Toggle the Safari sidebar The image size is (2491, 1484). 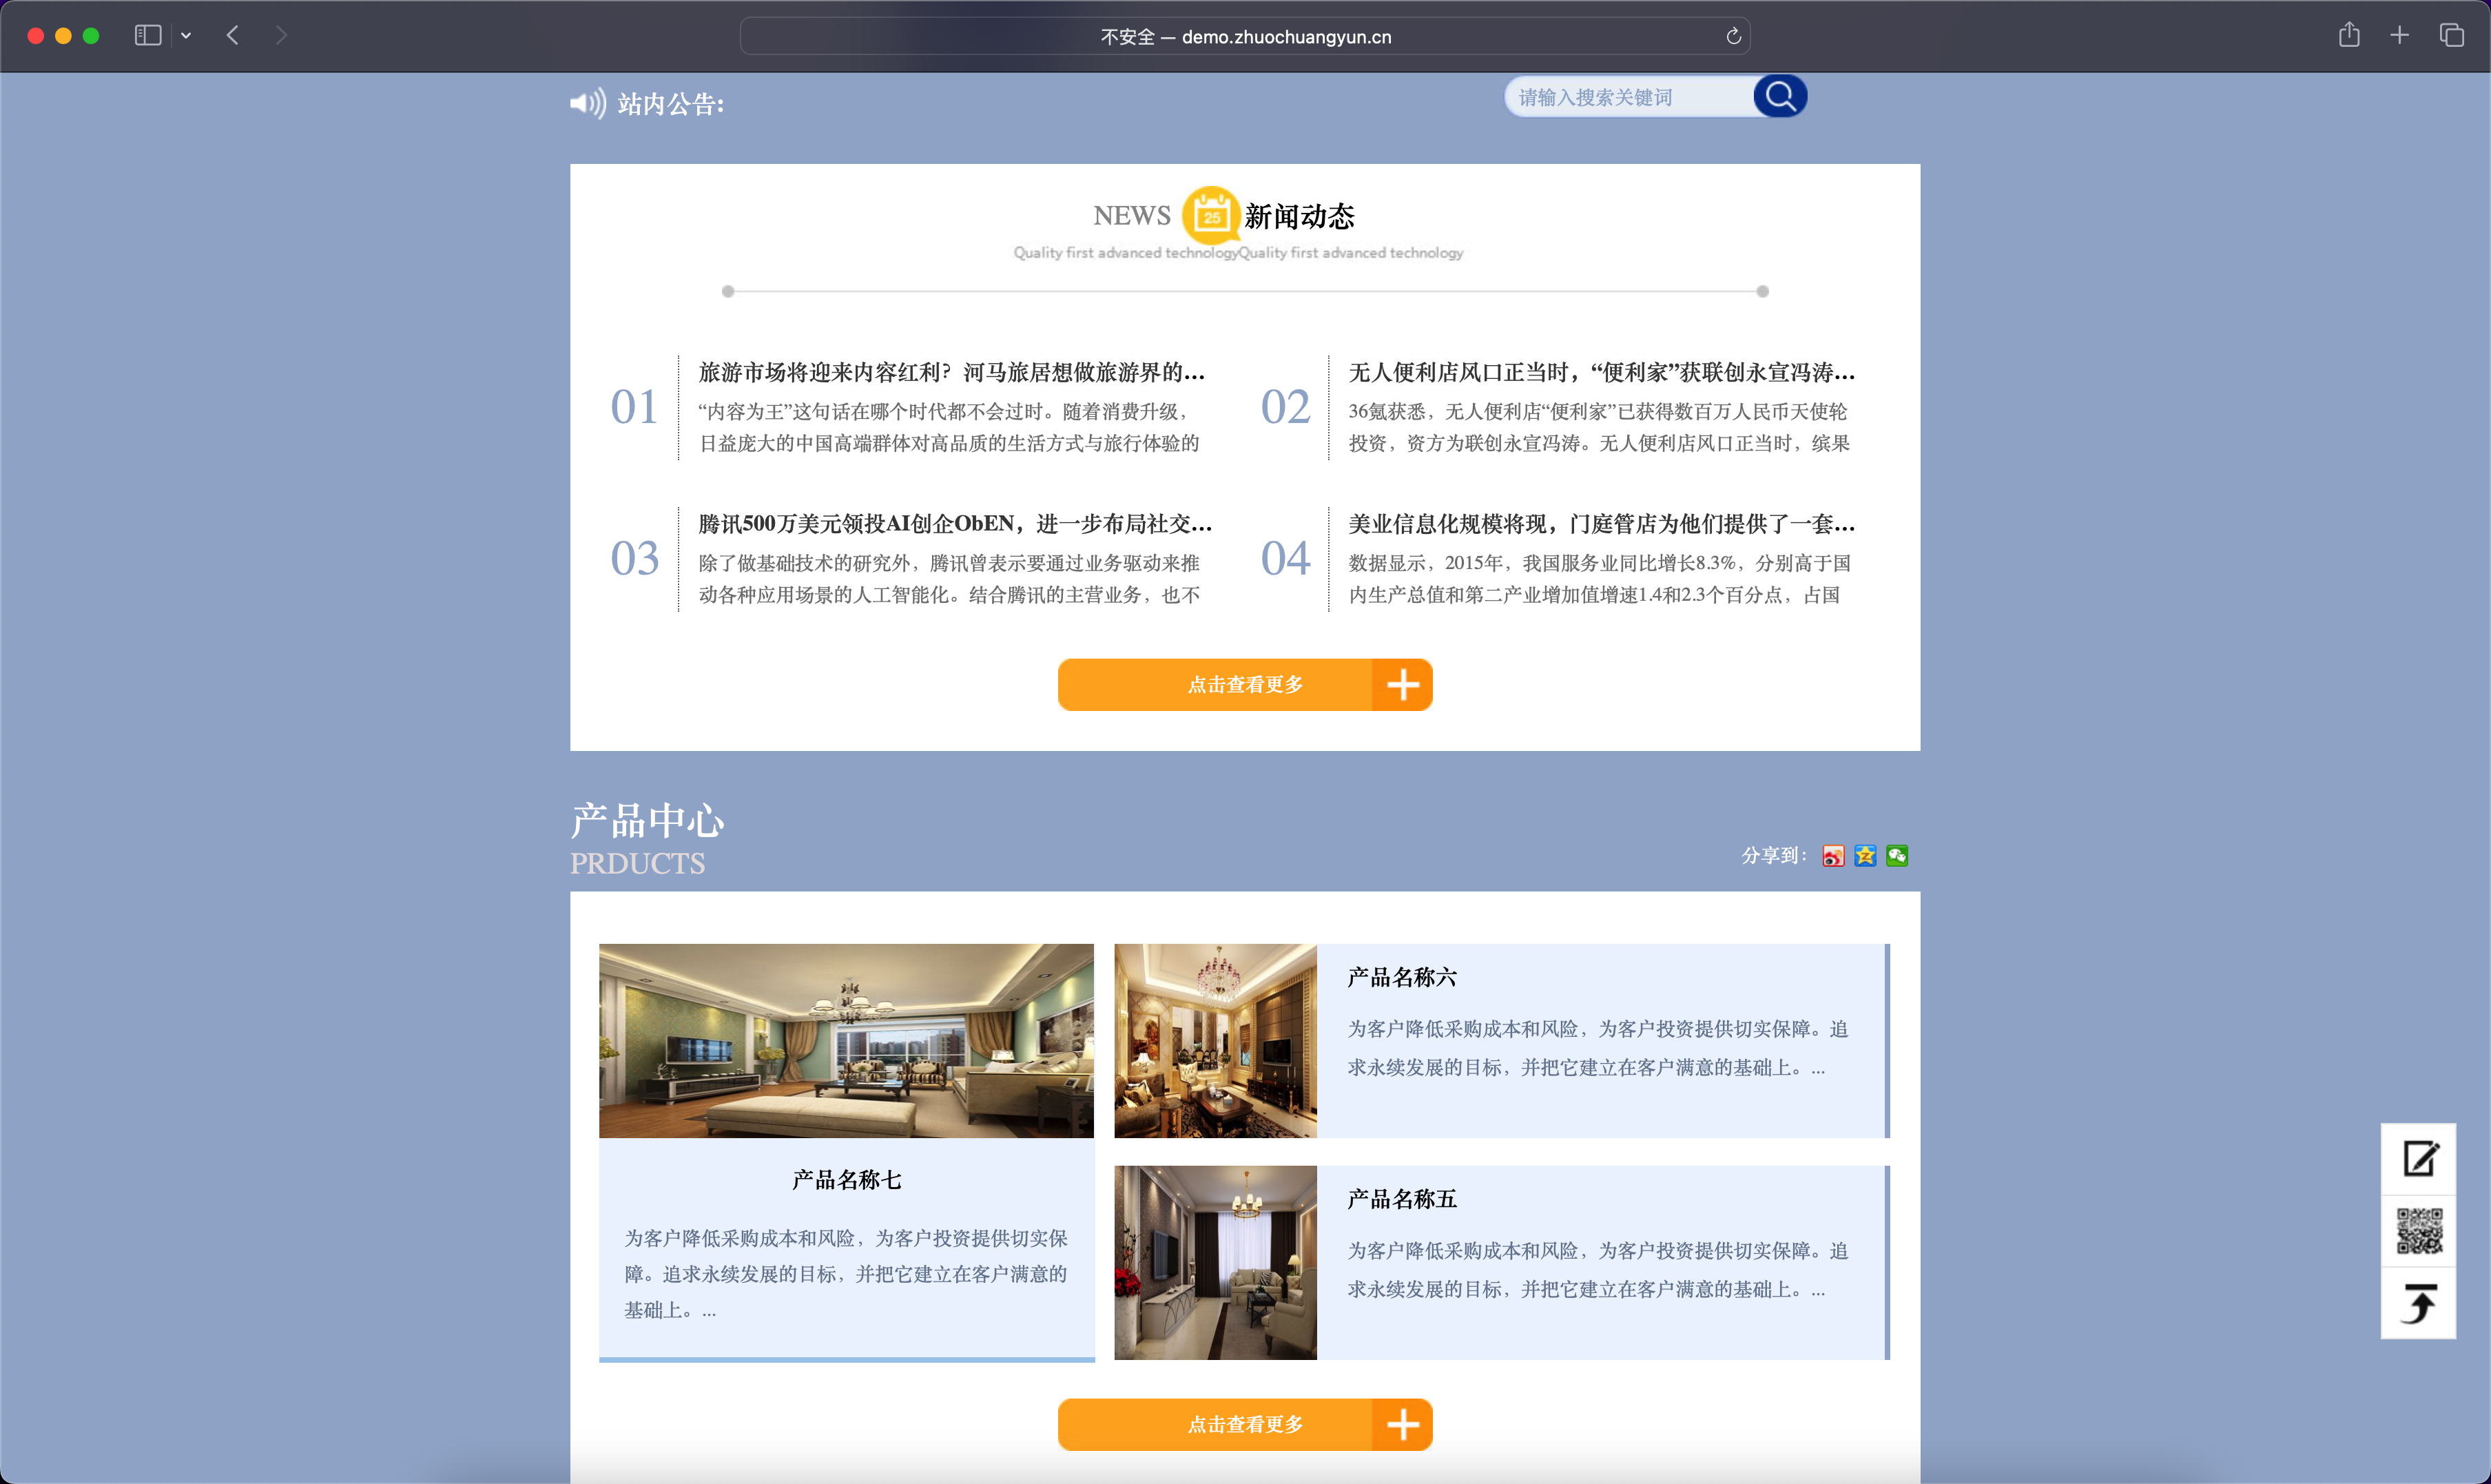148,36
